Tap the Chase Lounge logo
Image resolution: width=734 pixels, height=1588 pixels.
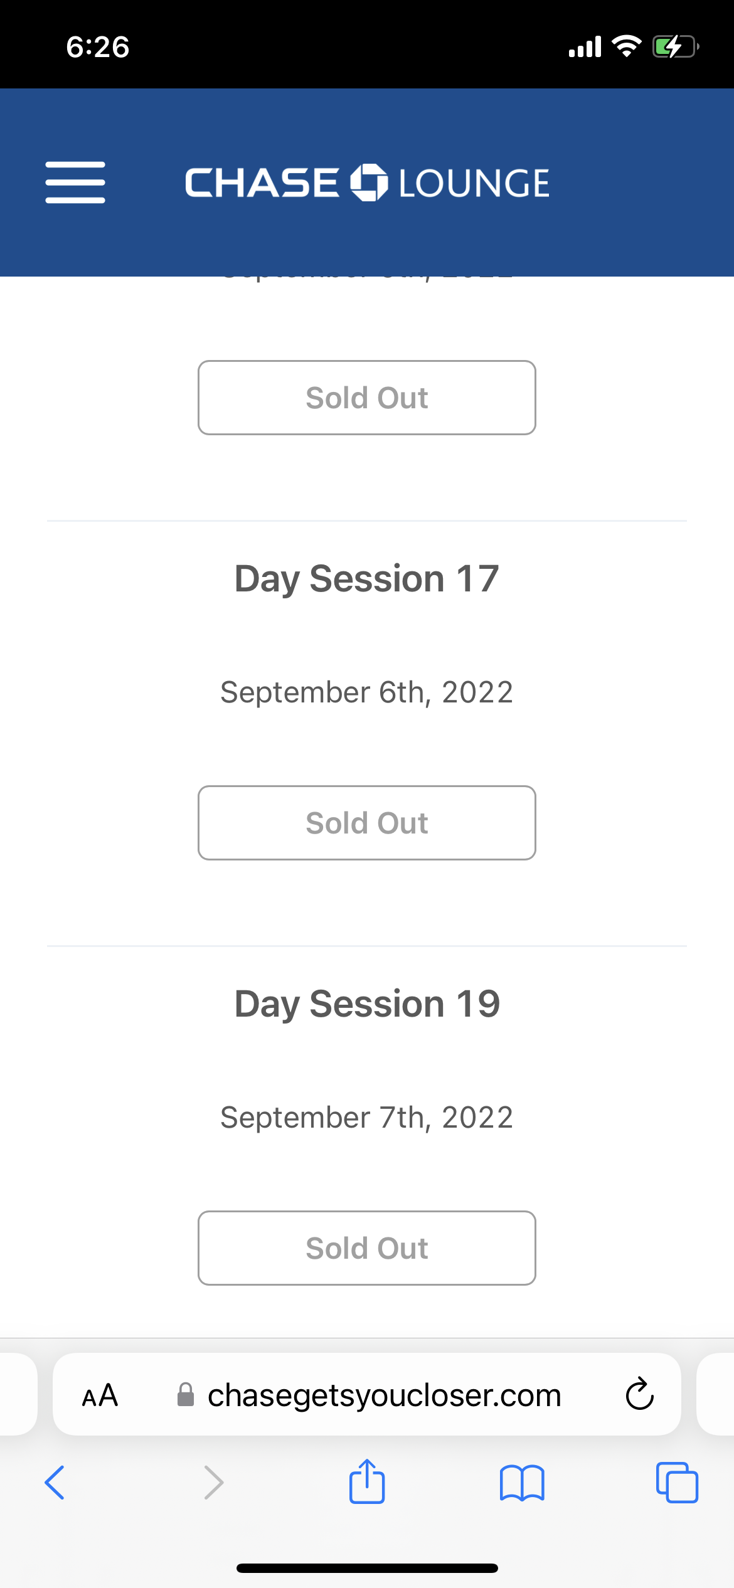(x=367, y=183)
